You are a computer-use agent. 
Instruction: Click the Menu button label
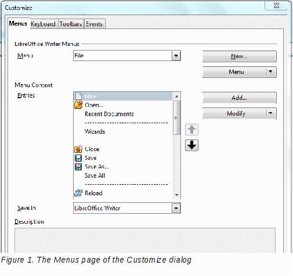[236, 72]
